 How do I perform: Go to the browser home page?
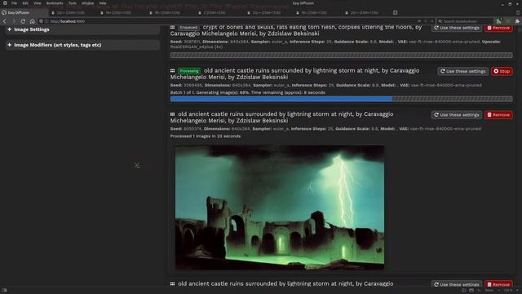(32, 21)
